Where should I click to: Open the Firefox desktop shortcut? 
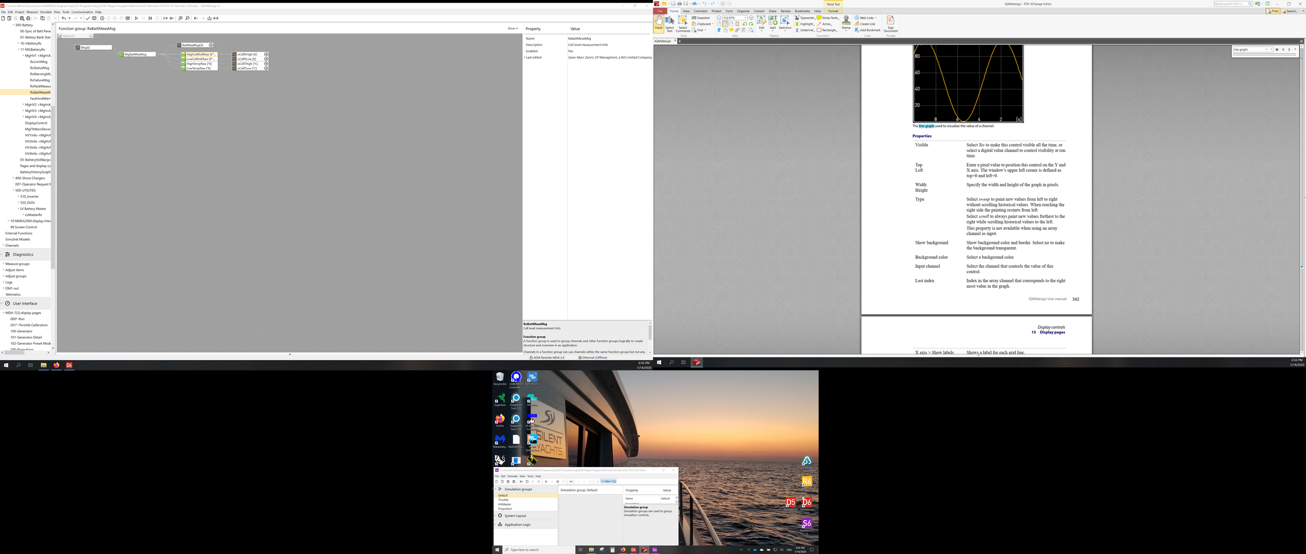coord(500,421)
